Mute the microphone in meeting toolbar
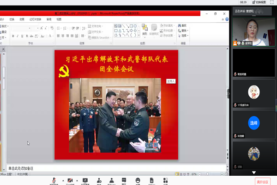The image size is (277, 185). [54, 181]
